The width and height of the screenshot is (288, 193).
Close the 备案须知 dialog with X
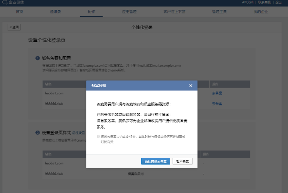191,86
